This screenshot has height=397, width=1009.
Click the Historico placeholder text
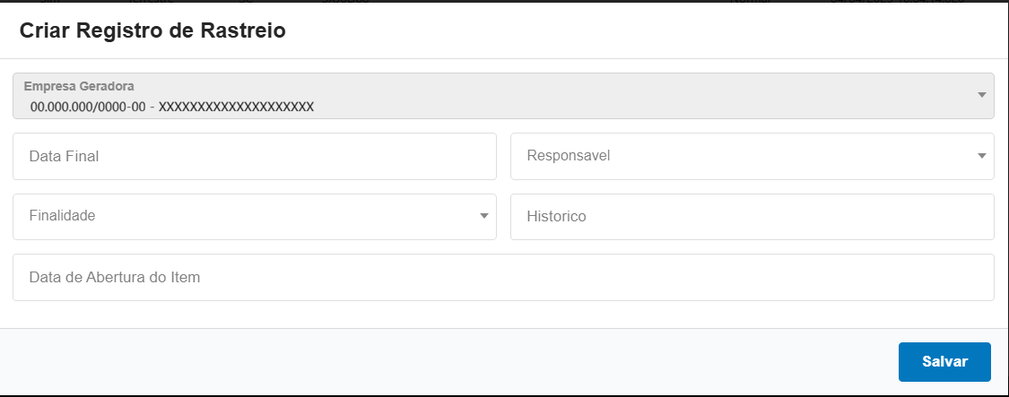coord(557,217)
